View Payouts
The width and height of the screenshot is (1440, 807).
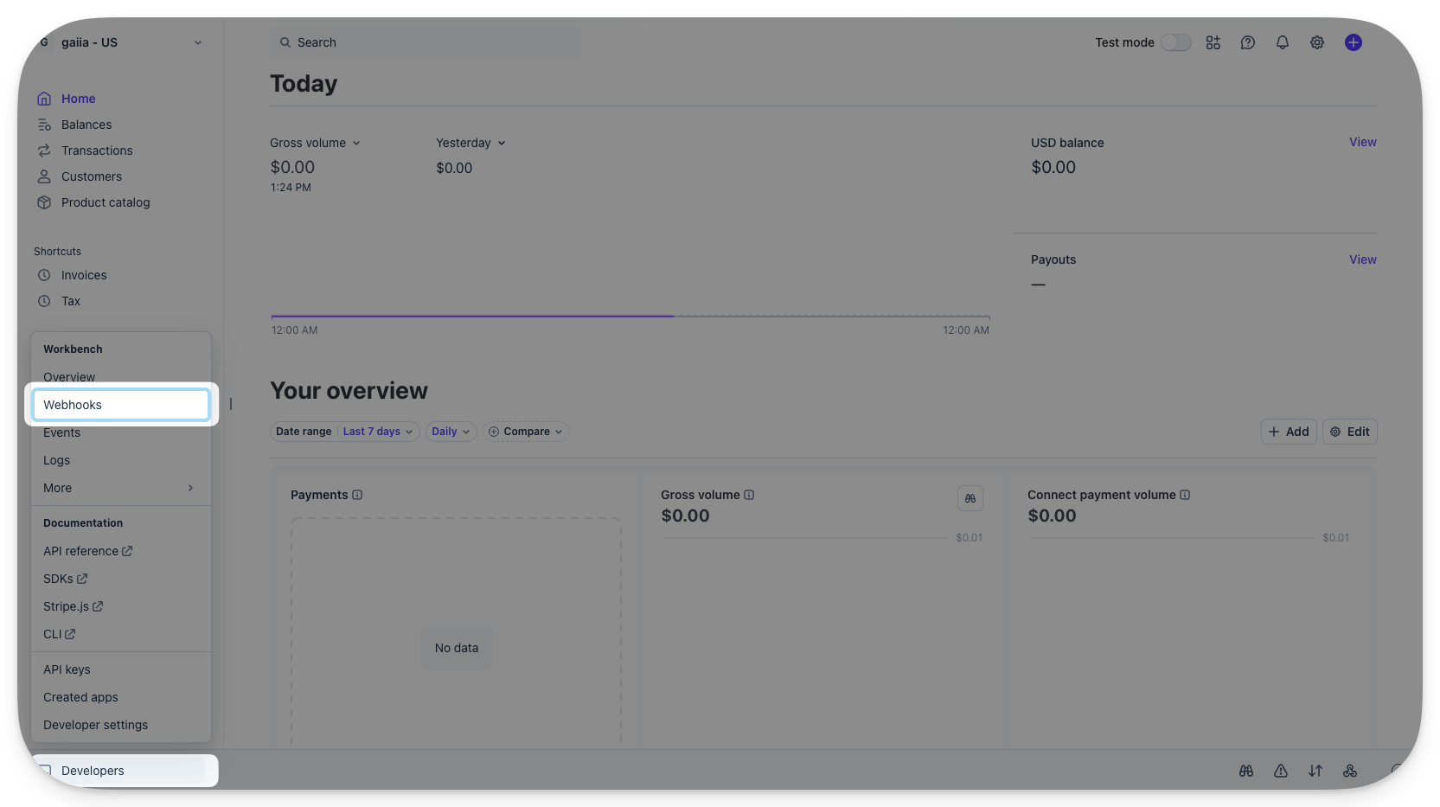1363,259
